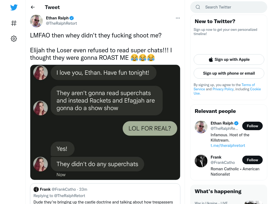Open Frank's quoted tweet
Screen dimensions: 272x204
point(105,194)
